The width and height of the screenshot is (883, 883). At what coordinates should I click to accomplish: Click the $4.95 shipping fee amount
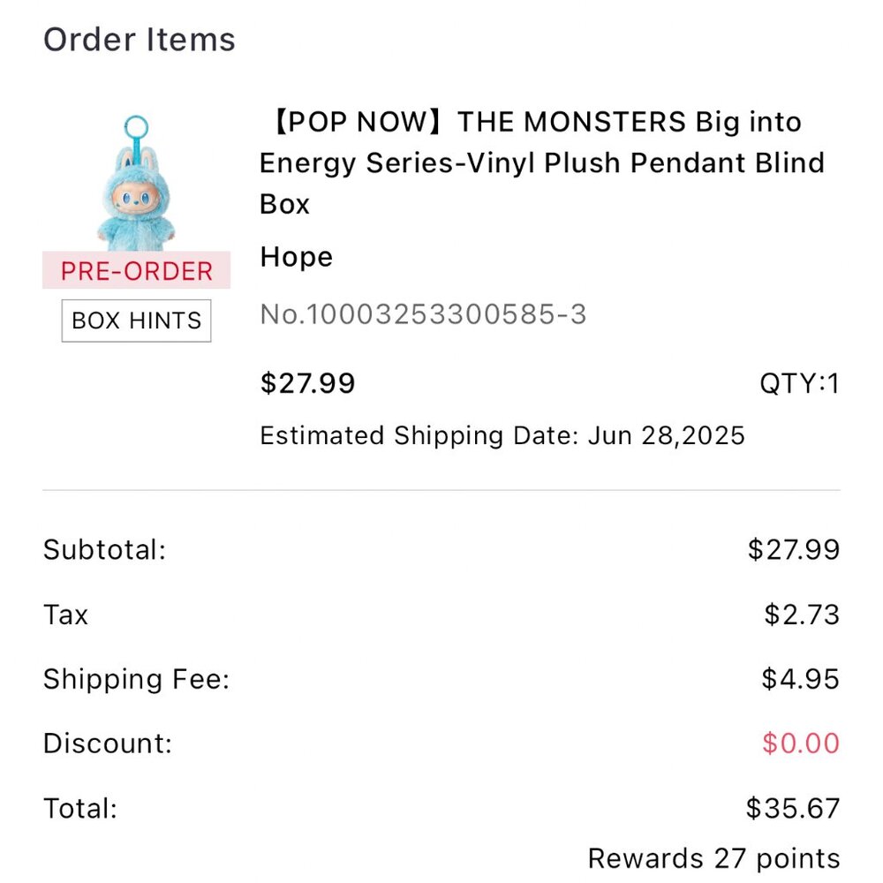800,679
